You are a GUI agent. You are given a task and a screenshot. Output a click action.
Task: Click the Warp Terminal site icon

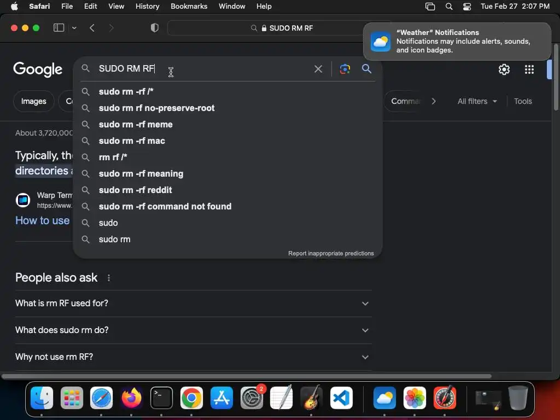(x=23, y=200)
